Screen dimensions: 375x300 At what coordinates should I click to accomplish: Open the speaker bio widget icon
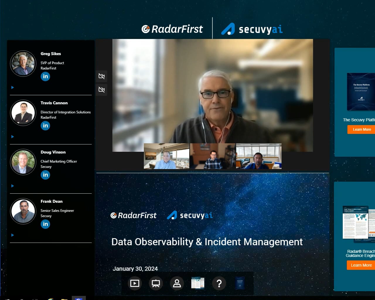[177, 283]
